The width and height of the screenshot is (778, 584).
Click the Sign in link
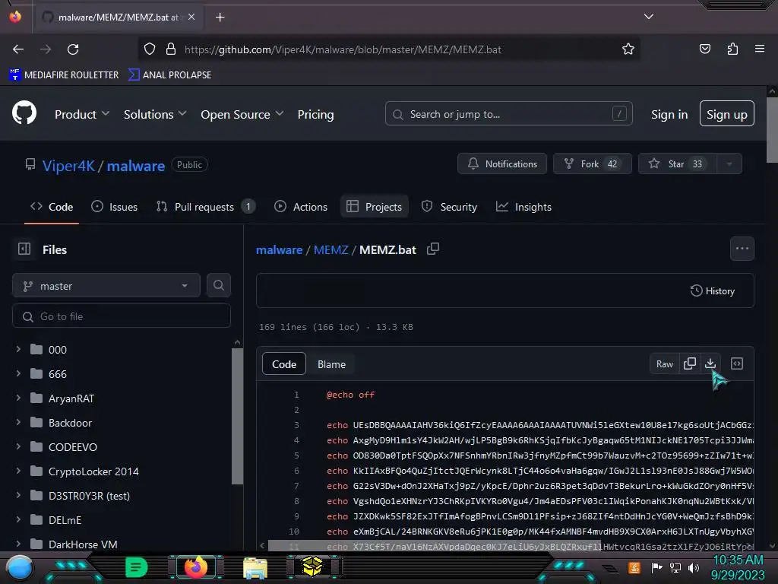pos(669,114)
